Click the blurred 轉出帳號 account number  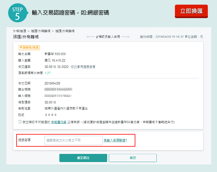click(x=58, y=90)
